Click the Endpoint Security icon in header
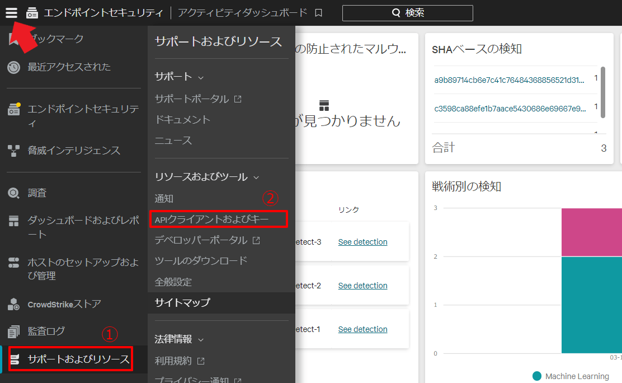Image resolution: width=622 pixels, height=383 pixels. click(x=32, y=13)
